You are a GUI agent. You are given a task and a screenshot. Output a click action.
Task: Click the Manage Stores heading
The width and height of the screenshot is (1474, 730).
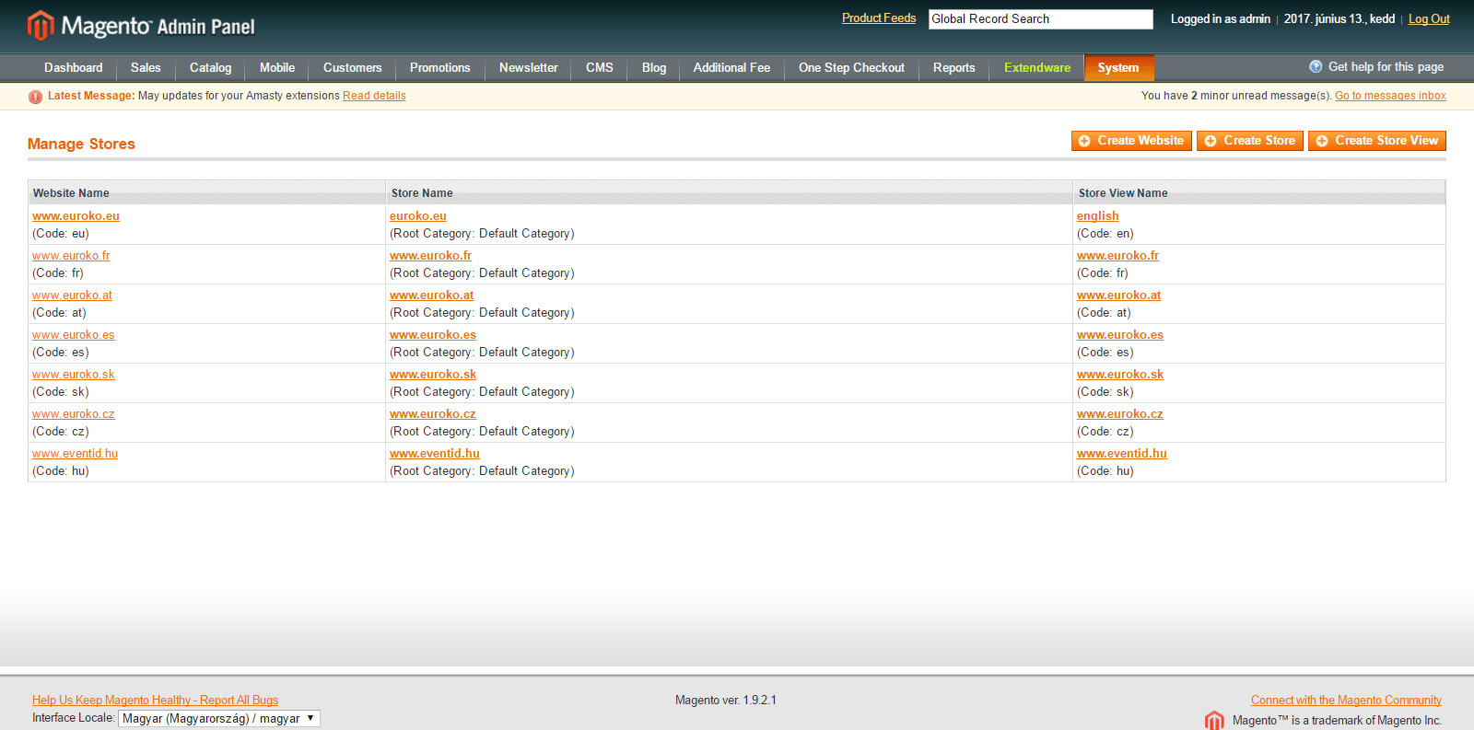pyautogui.click(x=81, y=145)
